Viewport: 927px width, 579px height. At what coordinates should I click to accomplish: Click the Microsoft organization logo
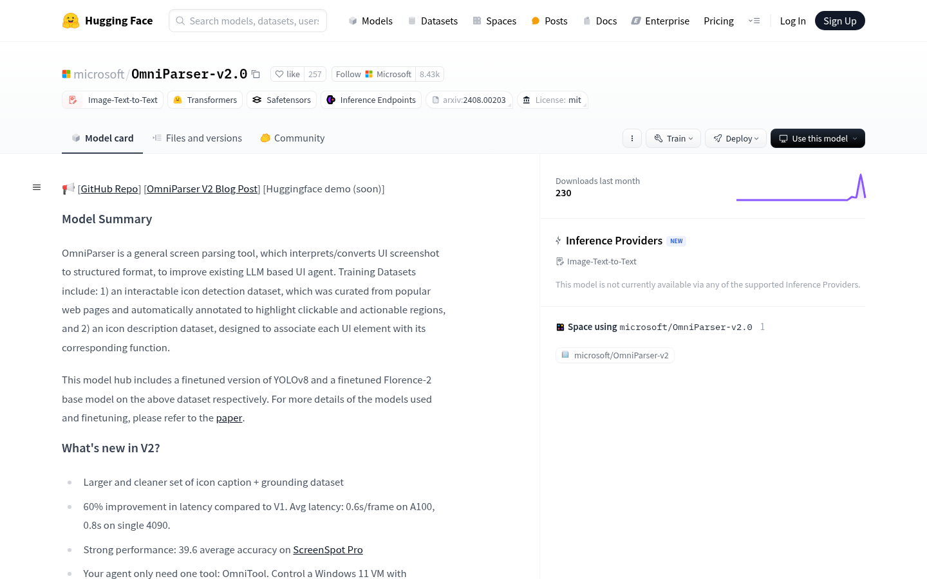[66, 73]
